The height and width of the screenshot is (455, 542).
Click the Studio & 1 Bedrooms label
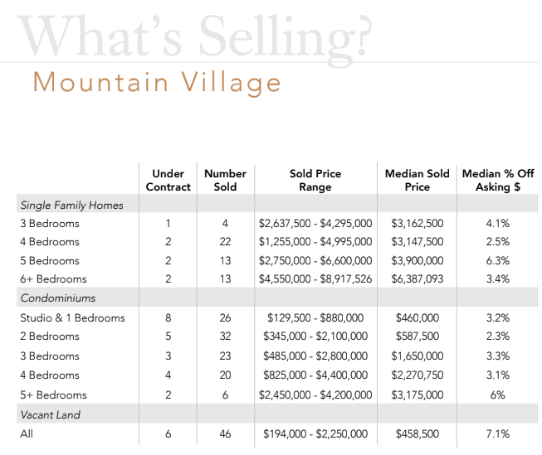[72, 317]
